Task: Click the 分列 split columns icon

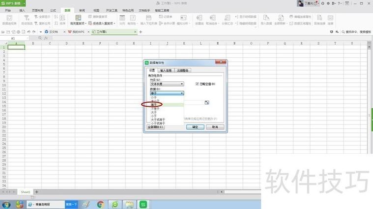Action: coord(122,18)
